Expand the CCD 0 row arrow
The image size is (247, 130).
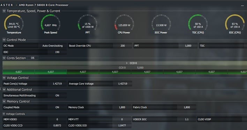click(127, 63)
